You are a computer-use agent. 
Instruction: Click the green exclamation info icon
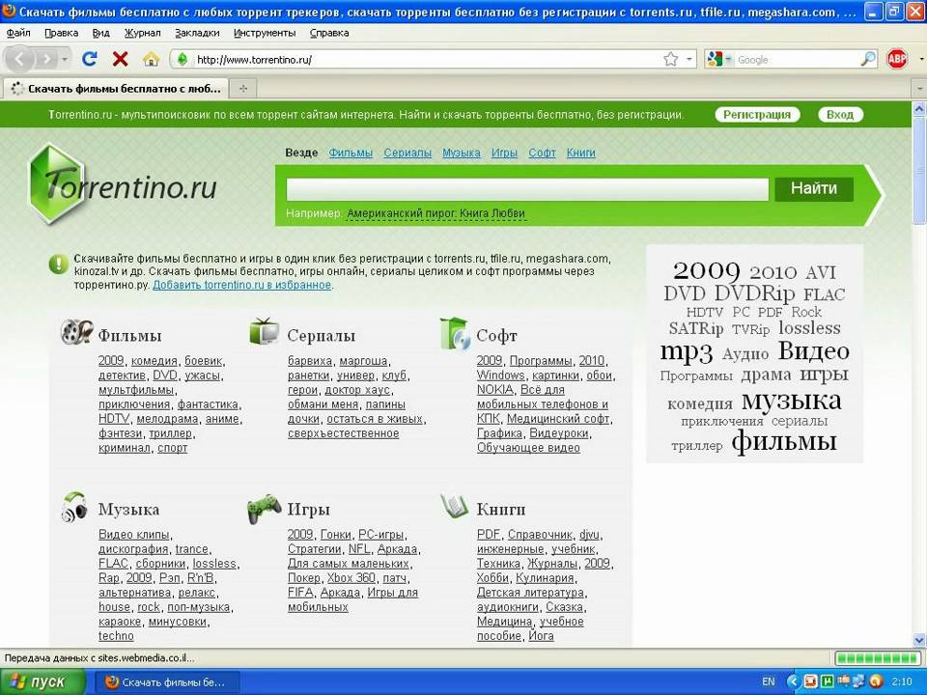click(59, 264)
